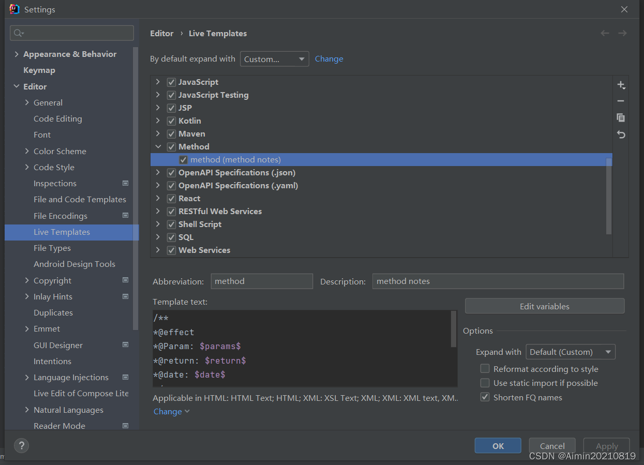
Task: Expand the JavaScript template group
Action: coord(158,82)
